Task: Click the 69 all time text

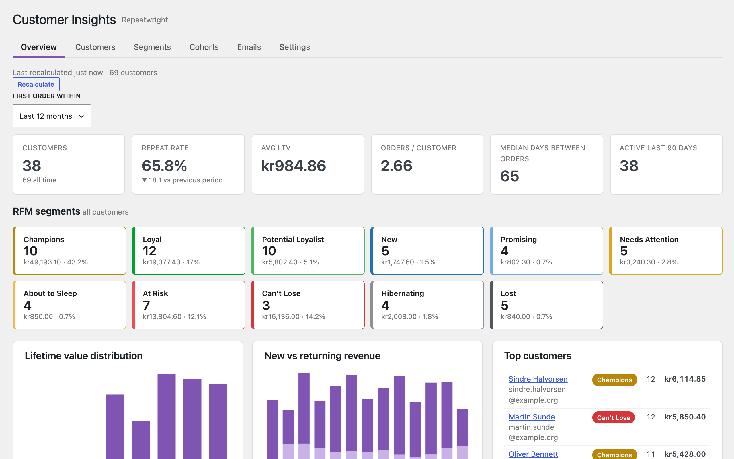Action: coord(40,180)
